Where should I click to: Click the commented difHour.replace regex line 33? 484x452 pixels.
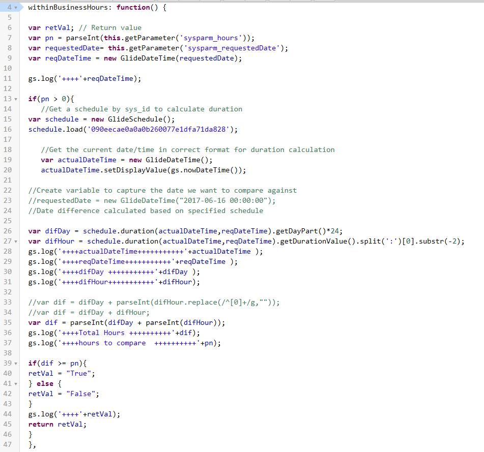(x=154, y=303)
